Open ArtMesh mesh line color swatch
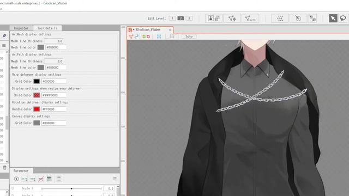349x196 pixels. (40, 47)
